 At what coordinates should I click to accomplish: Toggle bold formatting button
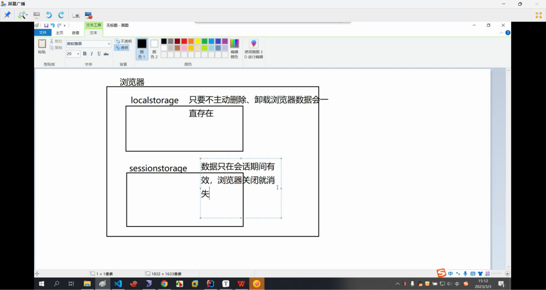click(84, 54)
